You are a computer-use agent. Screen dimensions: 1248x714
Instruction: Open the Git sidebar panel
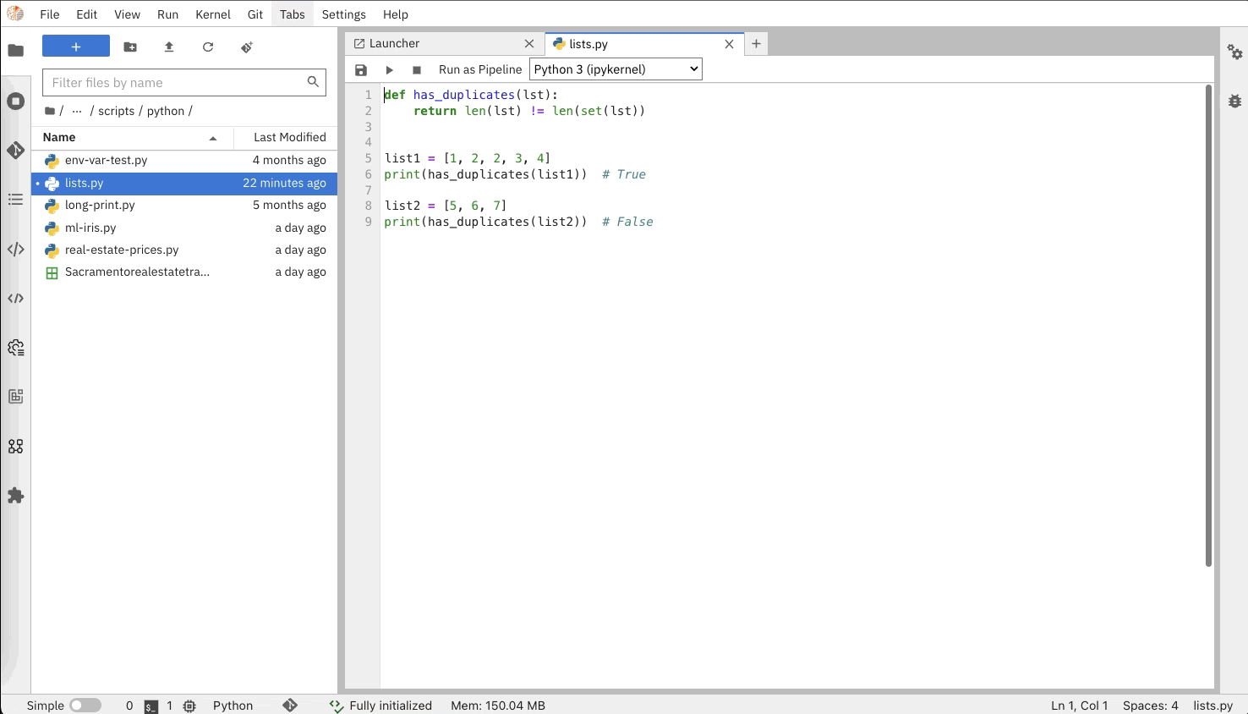tap(15, 151)
